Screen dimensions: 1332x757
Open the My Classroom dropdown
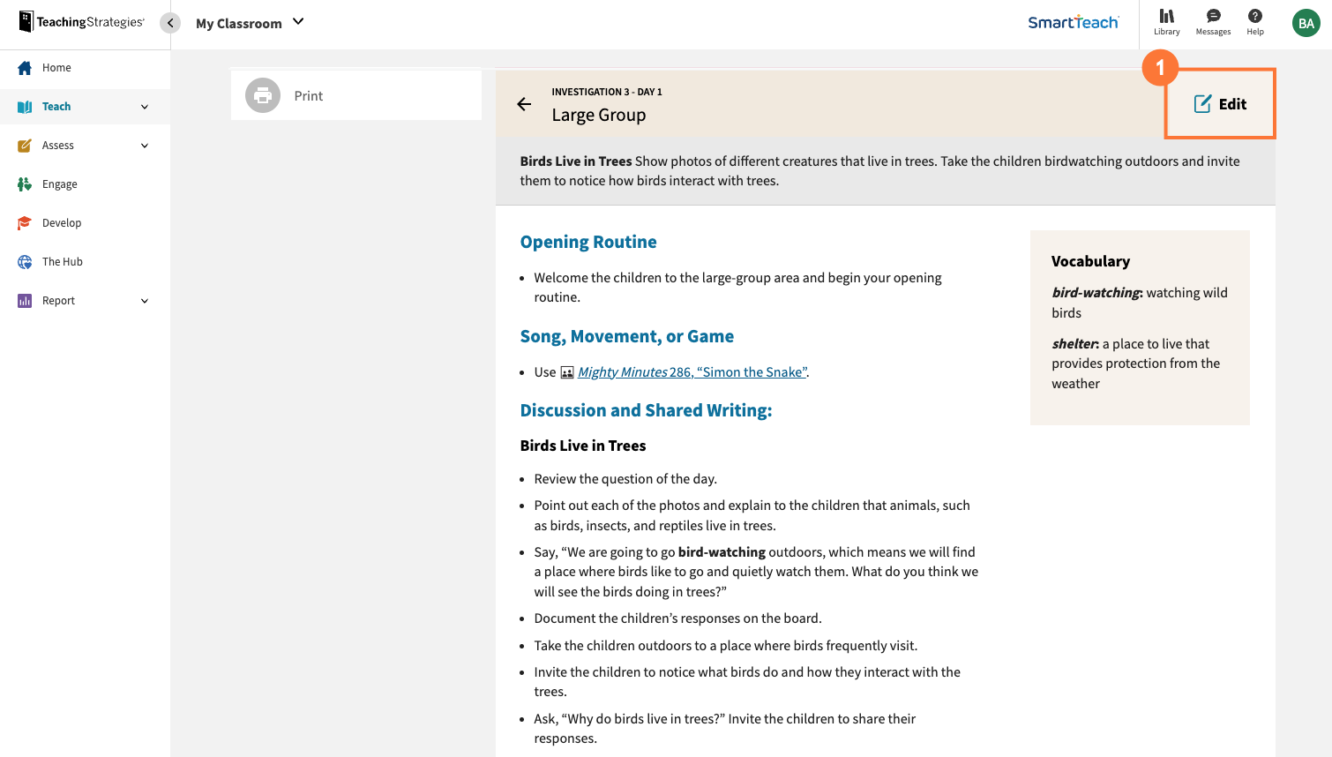coord(250,24)
